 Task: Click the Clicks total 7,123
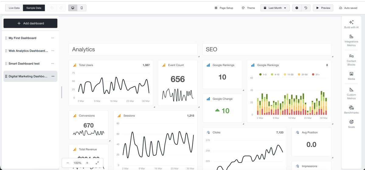pyautogui.click(x=280, y=132)
